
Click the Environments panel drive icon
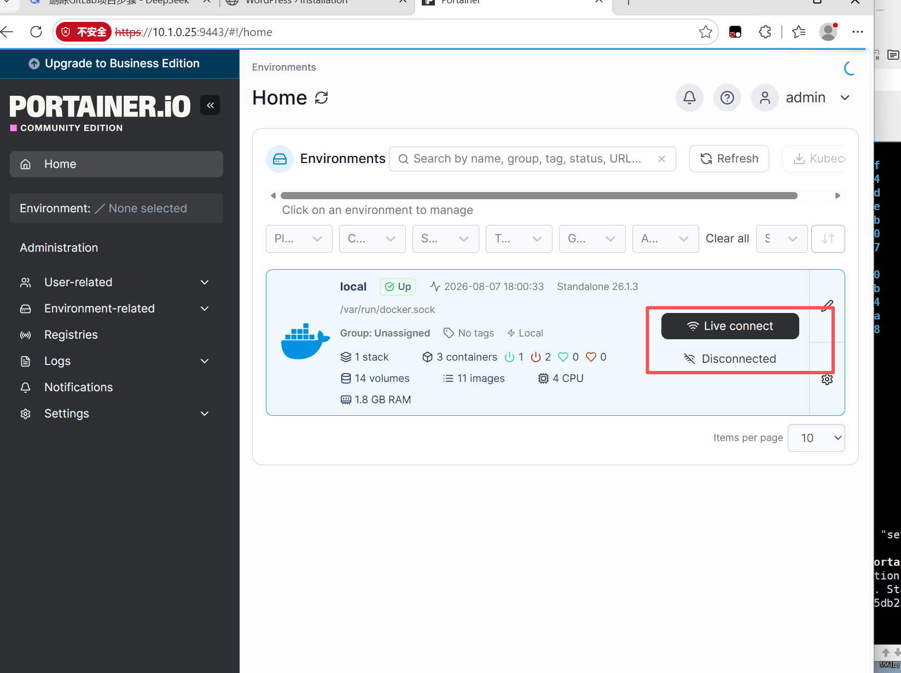280,159
